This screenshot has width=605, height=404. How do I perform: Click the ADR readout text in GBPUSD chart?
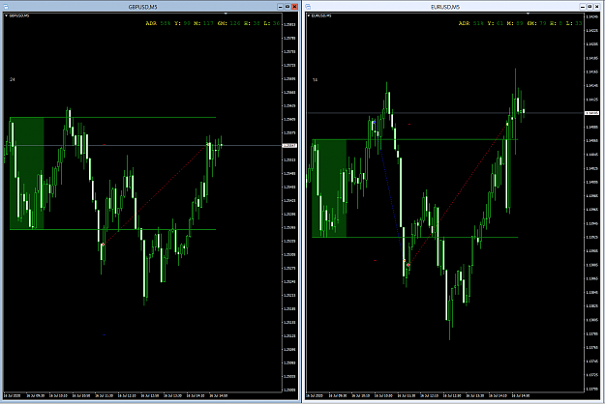click(x=213, y=23)
